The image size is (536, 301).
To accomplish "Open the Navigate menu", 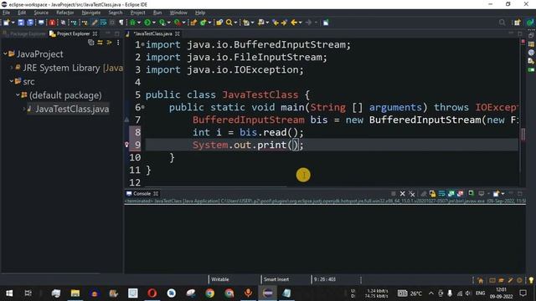I will click(91, 13).
